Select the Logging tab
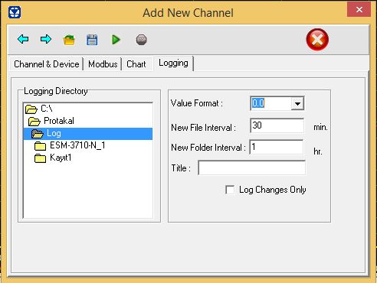This screenshot has height=283, width=377. (173, 63)
